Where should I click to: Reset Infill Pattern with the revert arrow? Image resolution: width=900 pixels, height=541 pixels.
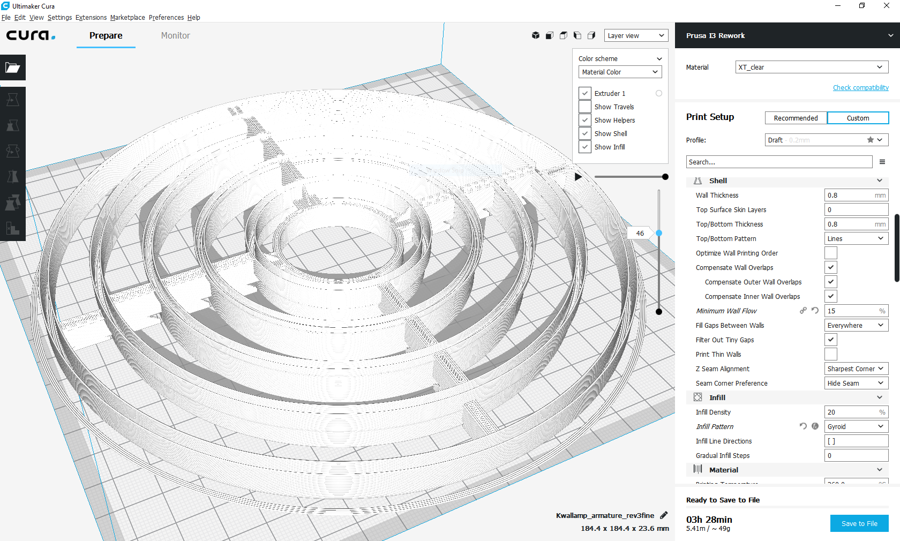(803, 426)
